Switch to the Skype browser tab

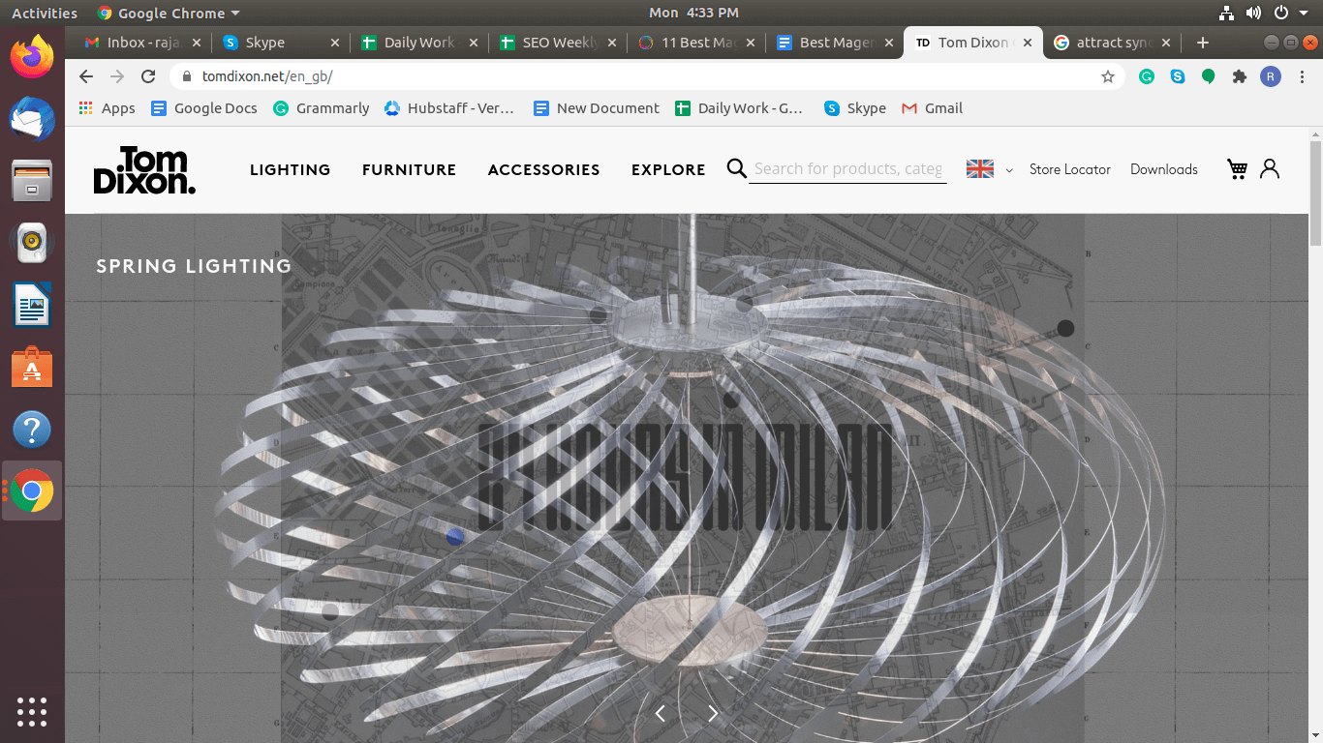[281, 43]
